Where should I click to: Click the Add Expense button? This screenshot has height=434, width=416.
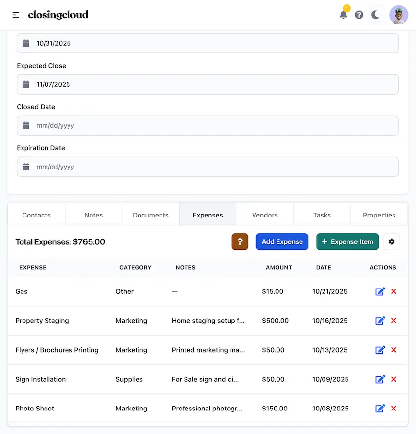tap(282, 241)
